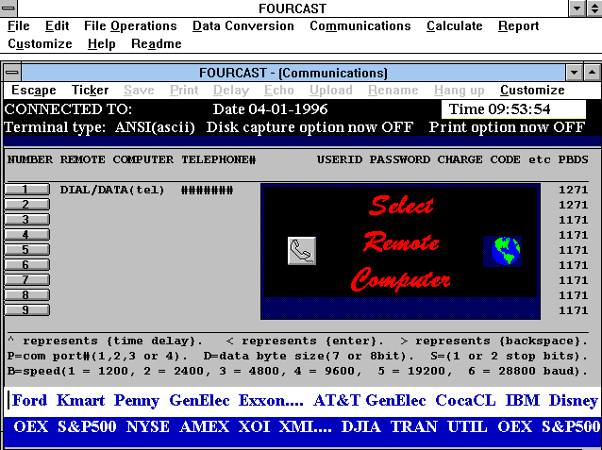Select remote computer button 5
The height and width of the screenshot is (450, 602).
[26, 250]
